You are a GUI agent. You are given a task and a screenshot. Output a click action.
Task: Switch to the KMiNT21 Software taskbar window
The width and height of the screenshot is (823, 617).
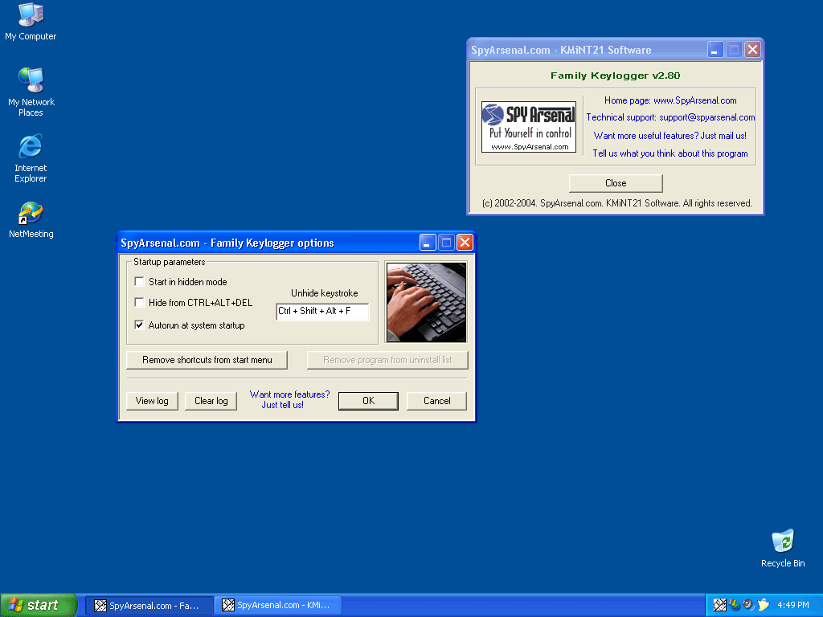[279, 606]
